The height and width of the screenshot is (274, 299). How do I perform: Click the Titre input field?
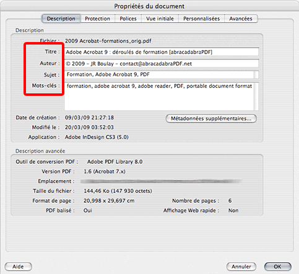162,52
